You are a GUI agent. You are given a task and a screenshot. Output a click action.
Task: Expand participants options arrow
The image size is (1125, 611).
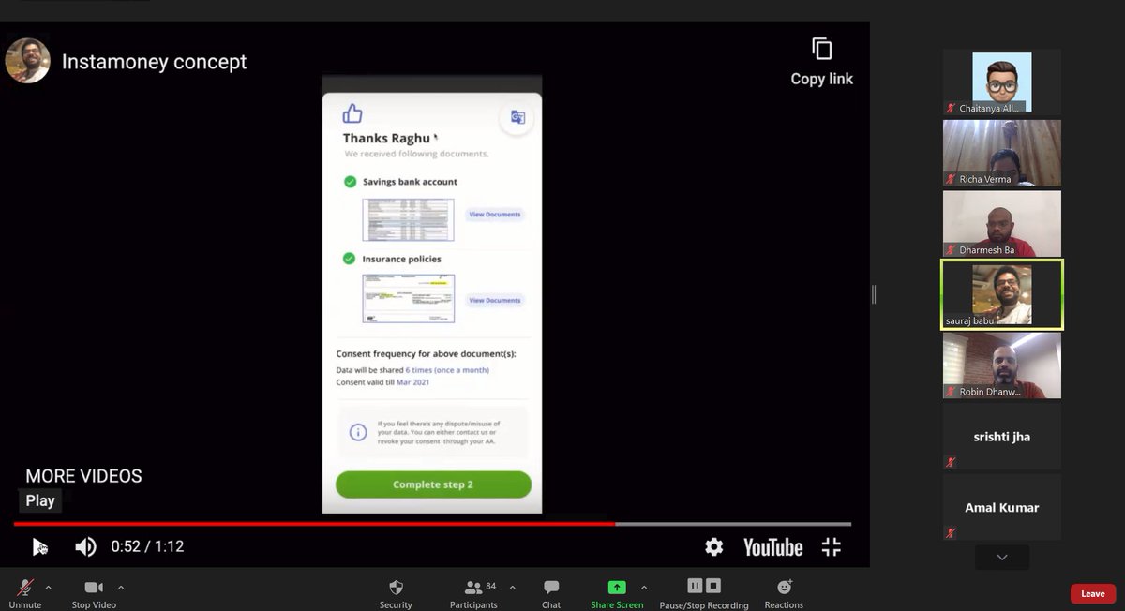[x=512, y=588]
